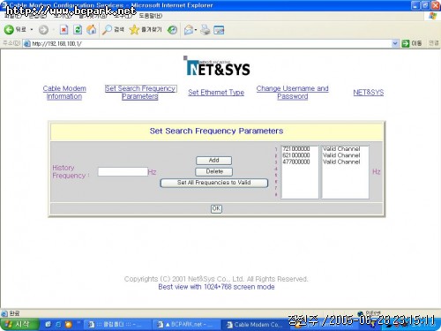The image size is (441, 331).
Task: Expand the address bar dropdown arrow
Action: (x=395, y=43)
